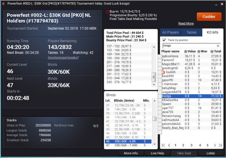Screen dimensions: 226x158
Task: Select player goodnightD row
Action: [x=192, y=68]
